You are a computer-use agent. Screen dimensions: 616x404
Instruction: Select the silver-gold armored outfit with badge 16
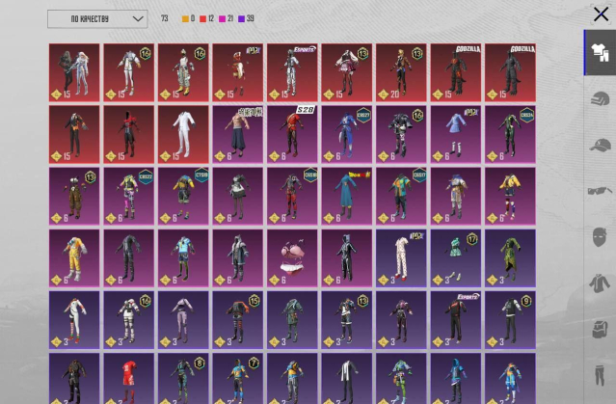(183, 72)
